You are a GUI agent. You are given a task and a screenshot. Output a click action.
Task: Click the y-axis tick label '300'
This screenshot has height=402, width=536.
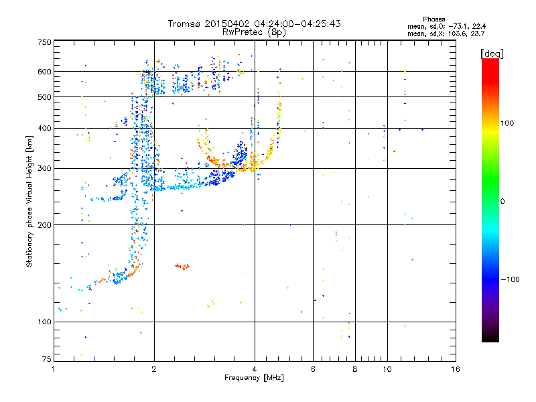pyautogui.click(x=45, y=168)
